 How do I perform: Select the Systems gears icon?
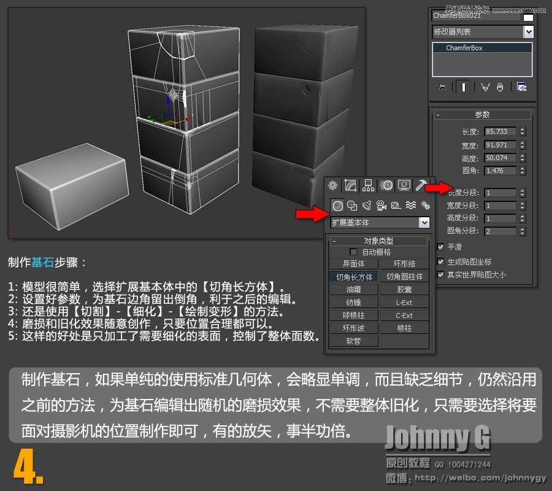425,206
